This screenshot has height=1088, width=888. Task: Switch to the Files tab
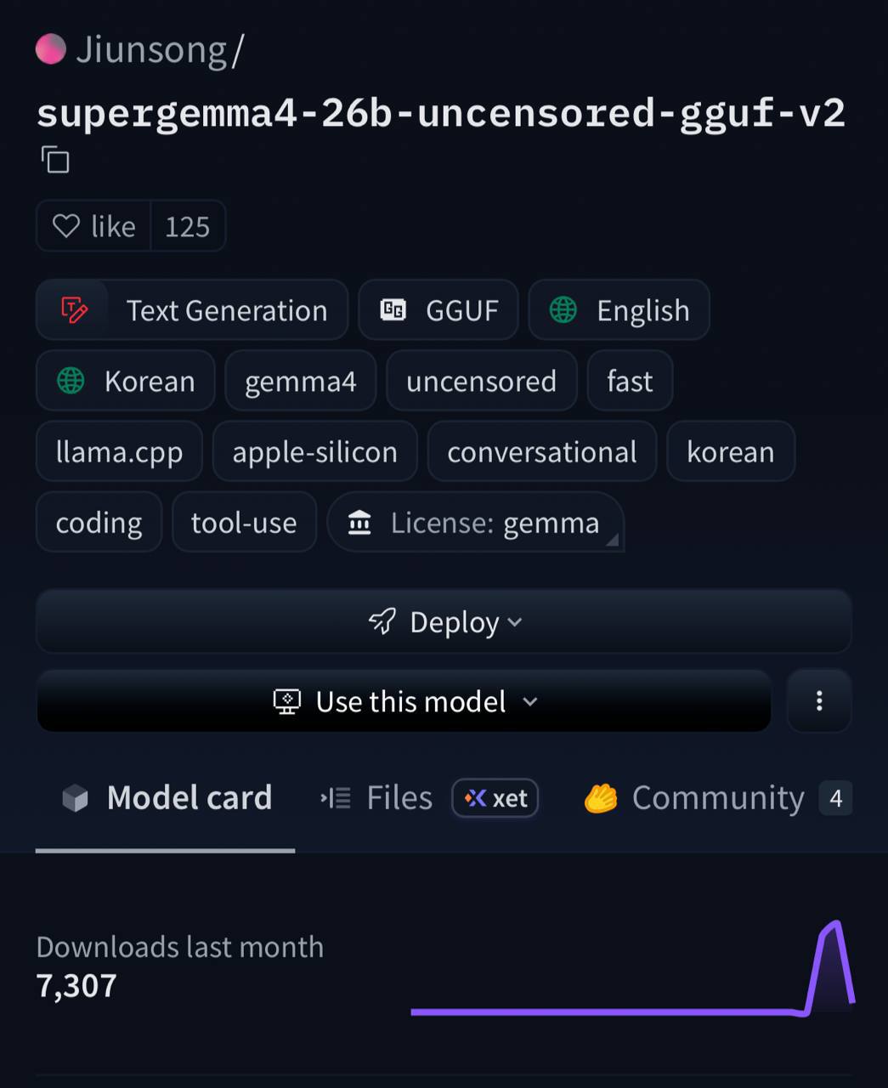tap(377, 798)
